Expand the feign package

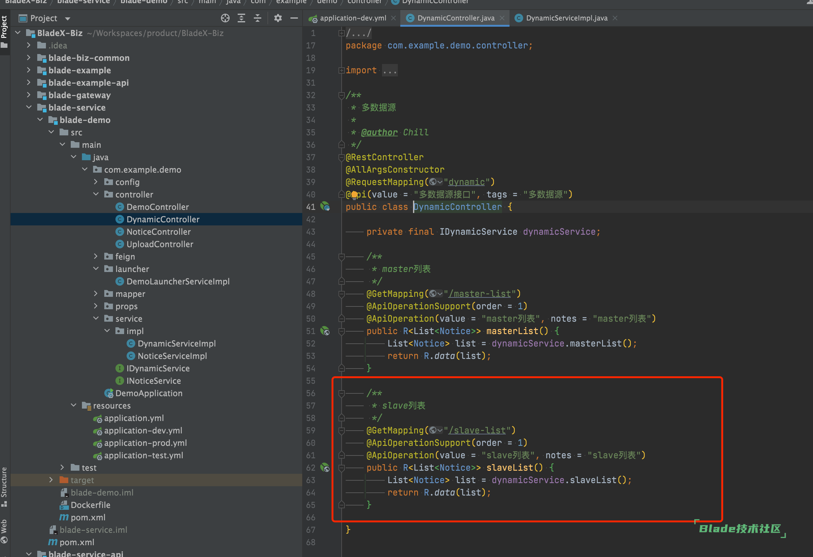96,256
